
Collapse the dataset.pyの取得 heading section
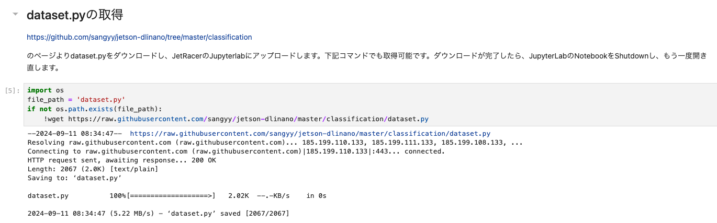click(x=15, y=15)
